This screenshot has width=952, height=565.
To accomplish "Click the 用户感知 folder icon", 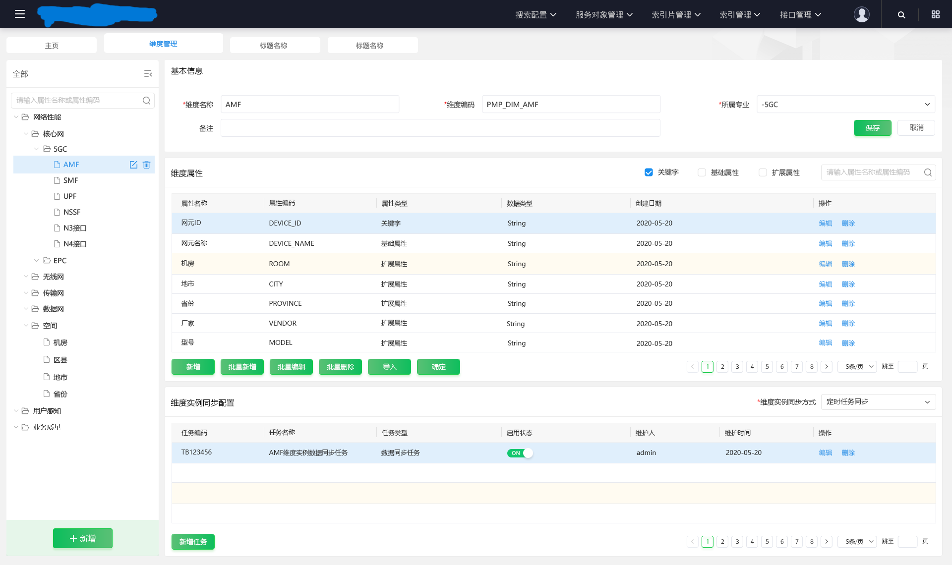I will click(x=25, y=411).
